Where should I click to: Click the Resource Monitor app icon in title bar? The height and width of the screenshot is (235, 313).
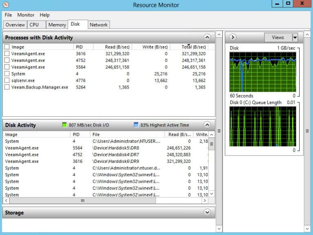click(6, 4)
